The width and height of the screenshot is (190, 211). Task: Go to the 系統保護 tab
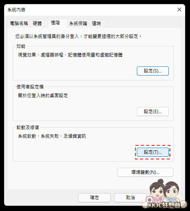[x=78, y=24]
